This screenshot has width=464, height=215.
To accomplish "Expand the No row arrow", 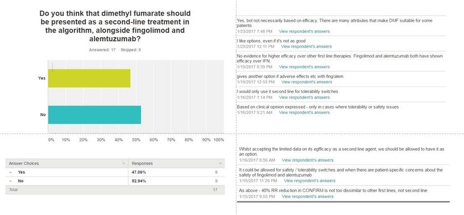I will tap(11, 181).
